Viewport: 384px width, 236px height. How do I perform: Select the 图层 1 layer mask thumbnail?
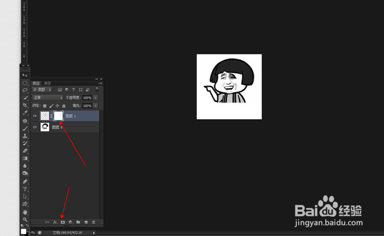tap(58, 116)
